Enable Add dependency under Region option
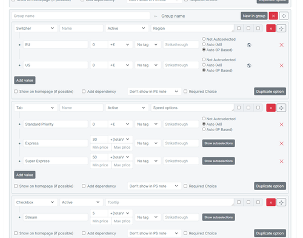The width and height of the screenshot is (303, 238). pyautogui.click(x=84, y=92)
